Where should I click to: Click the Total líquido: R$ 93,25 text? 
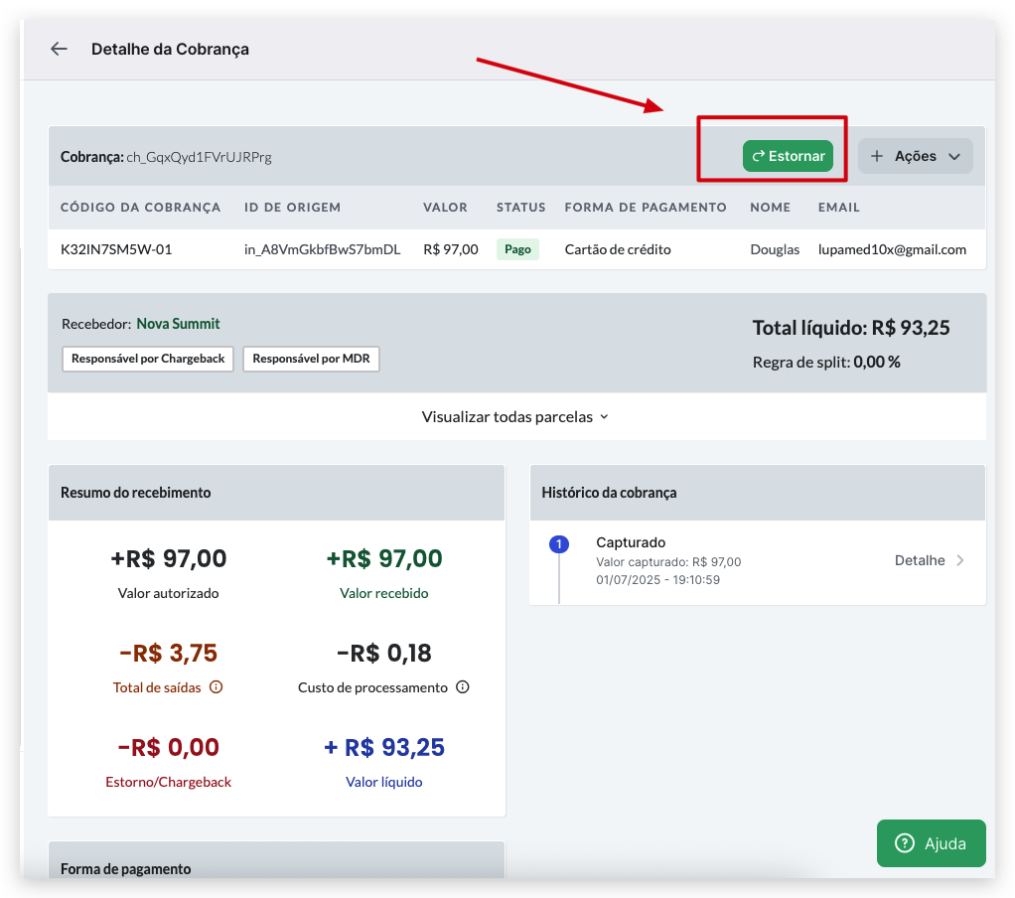(850, 328)
